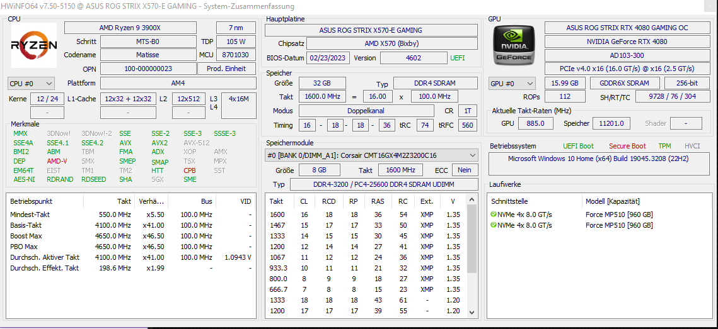Select the BIOS version 4602 field
The width and height of the screenshot is (718, 329).
(414, 58)
